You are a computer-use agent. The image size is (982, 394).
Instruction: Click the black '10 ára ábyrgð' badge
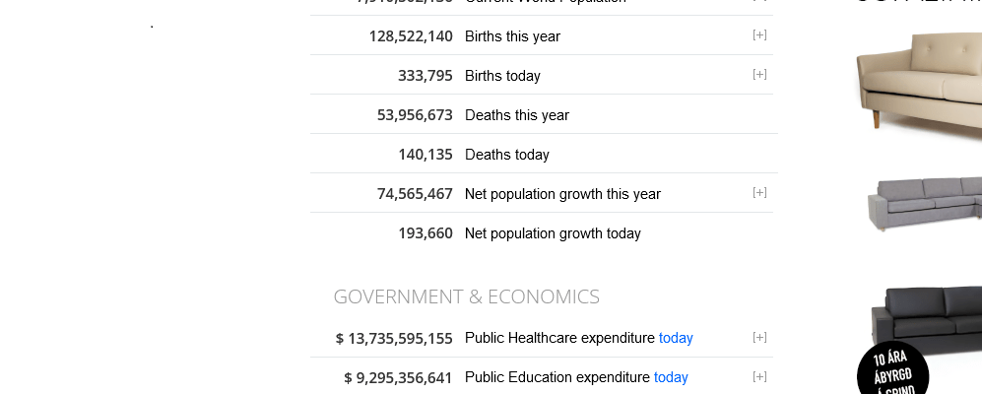click(x=892, y=372)
